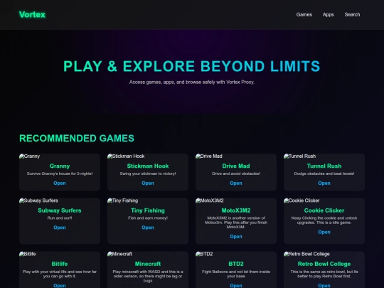Click the RECOMMENDED GAMES heading
The image size is (384, 288).
tap(77, 139)
